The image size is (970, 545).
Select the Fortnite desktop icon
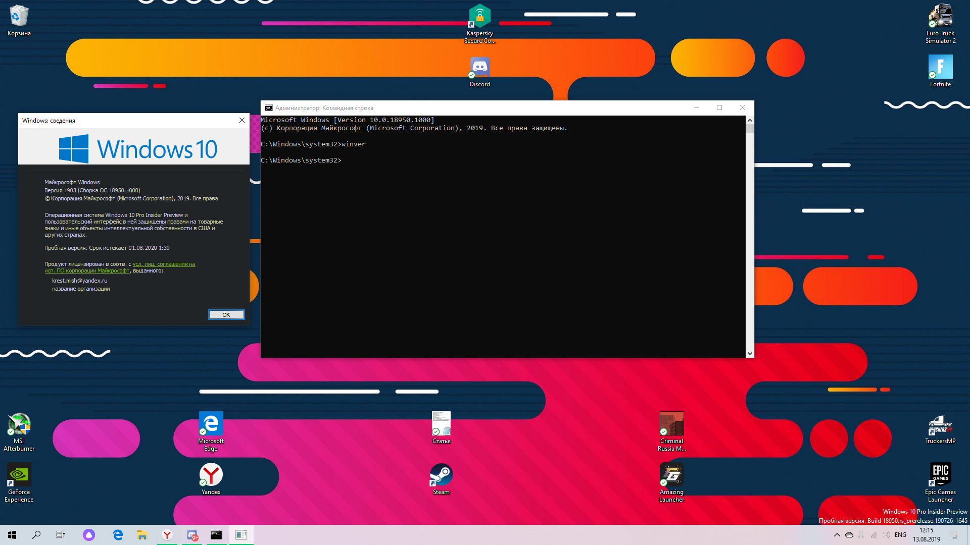point(940,71)
